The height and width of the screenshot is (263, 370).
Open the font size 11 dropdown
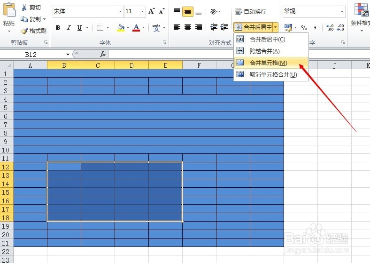(x=142, y=11)
